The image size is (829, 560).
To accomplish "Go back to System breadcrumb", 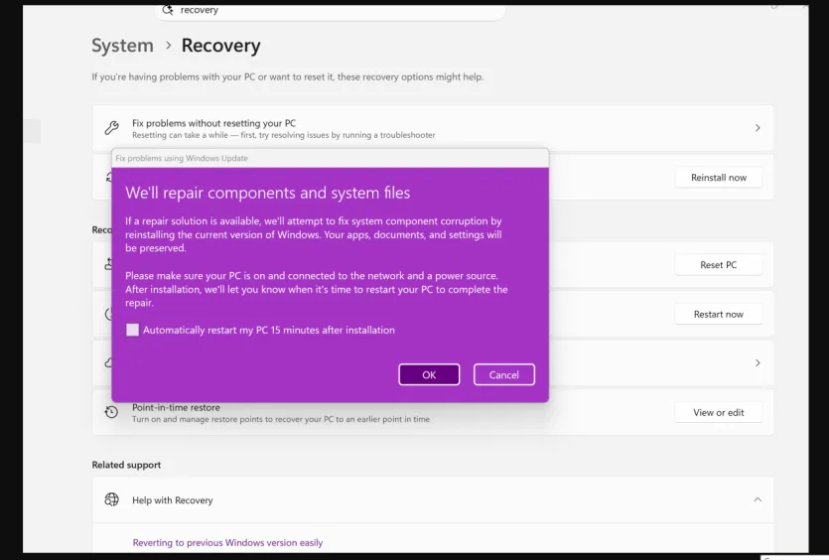I will (123, 46).
